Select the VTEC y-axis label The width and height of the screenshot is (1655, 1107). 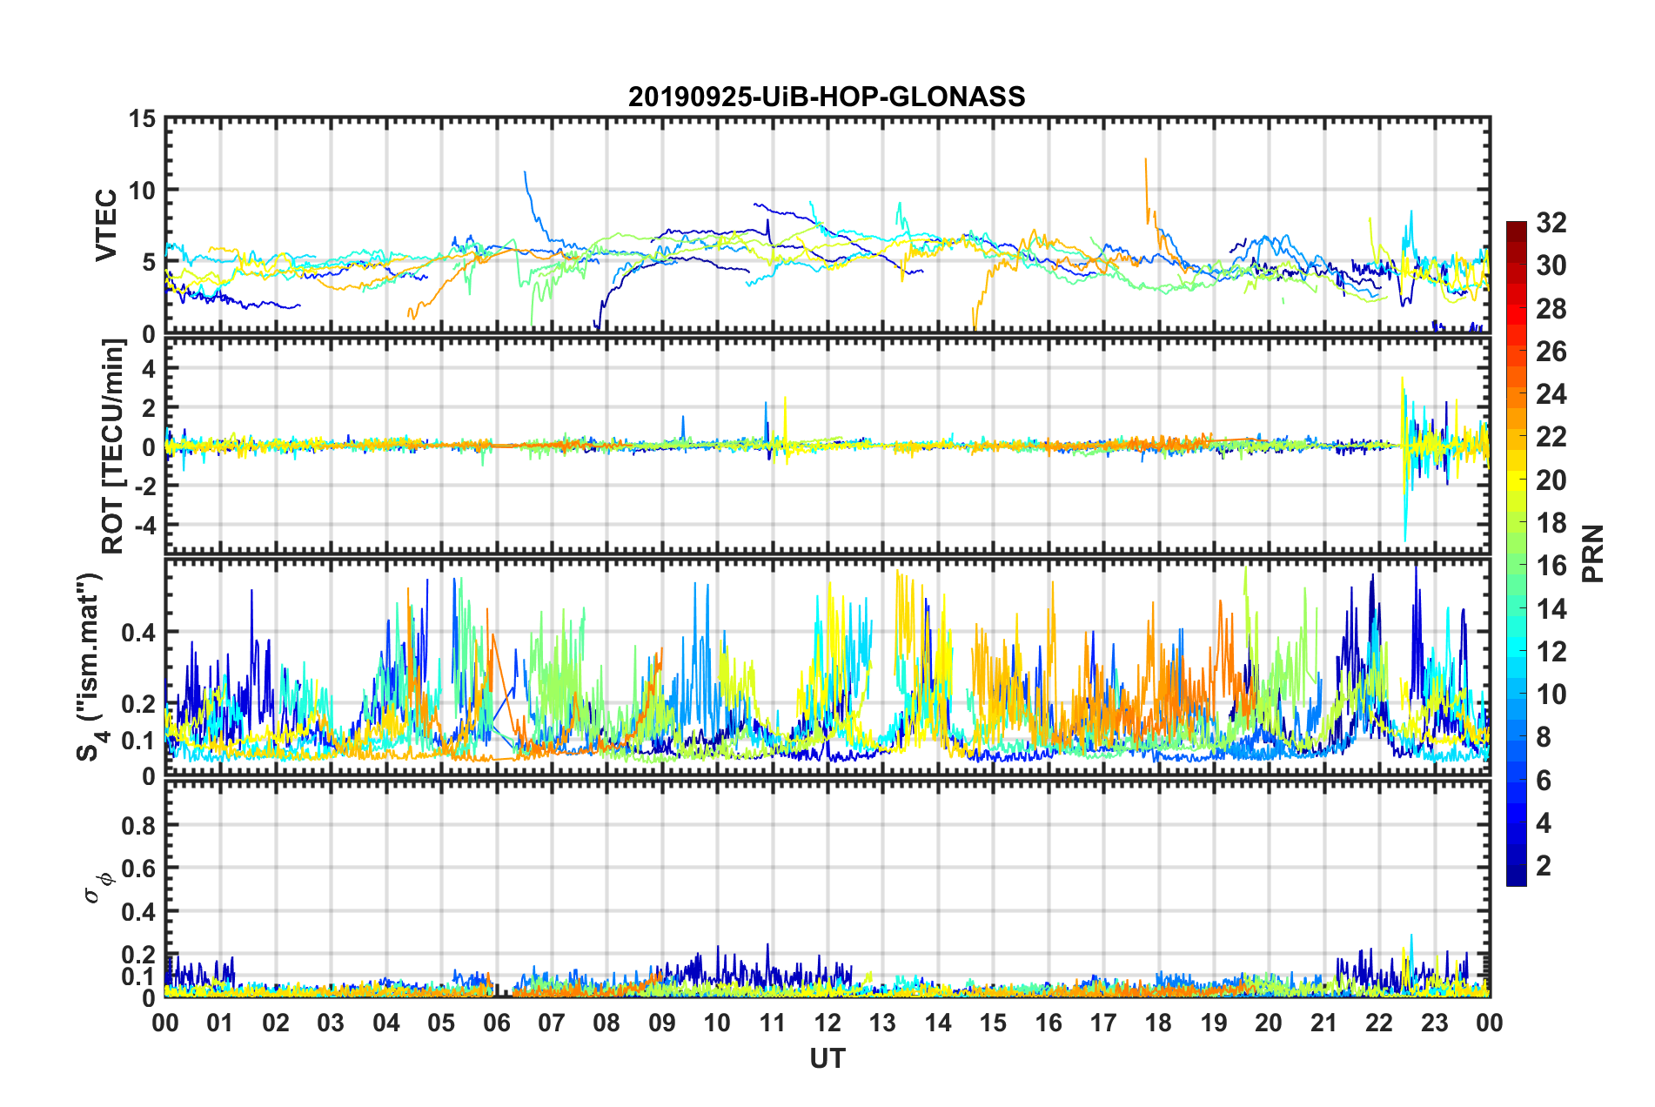106,225
